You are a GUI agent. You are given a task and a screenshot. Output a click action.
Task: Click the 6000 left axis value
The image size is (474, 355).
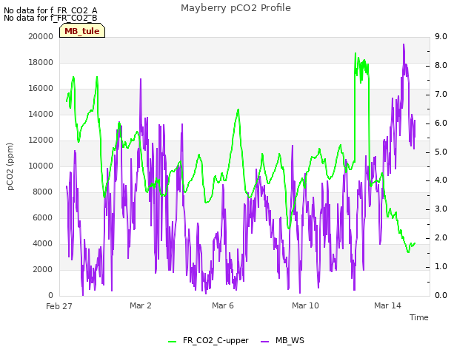pyautogui.click(x=43, y=218)
